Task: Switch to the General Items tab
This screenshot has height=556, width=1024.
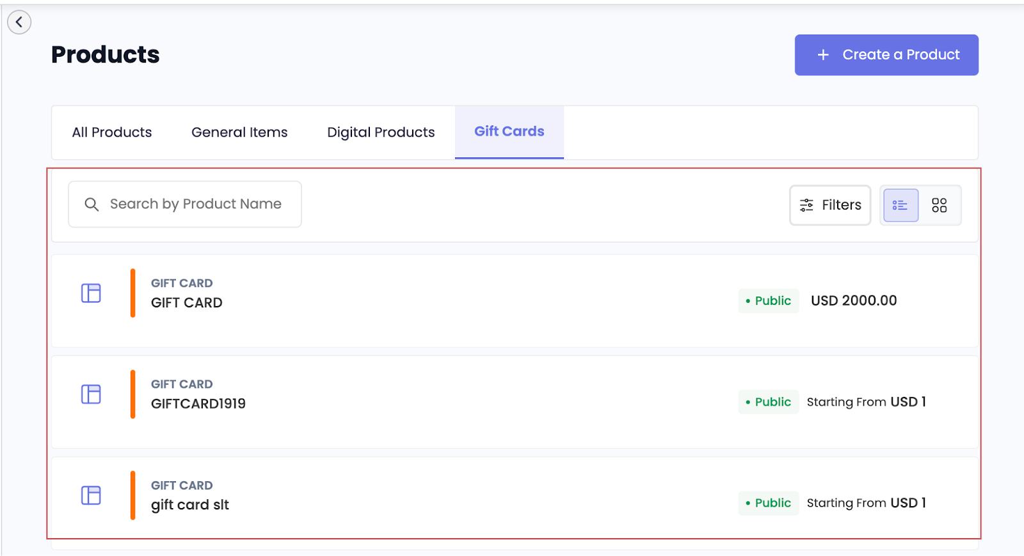Action: [239, 132]
